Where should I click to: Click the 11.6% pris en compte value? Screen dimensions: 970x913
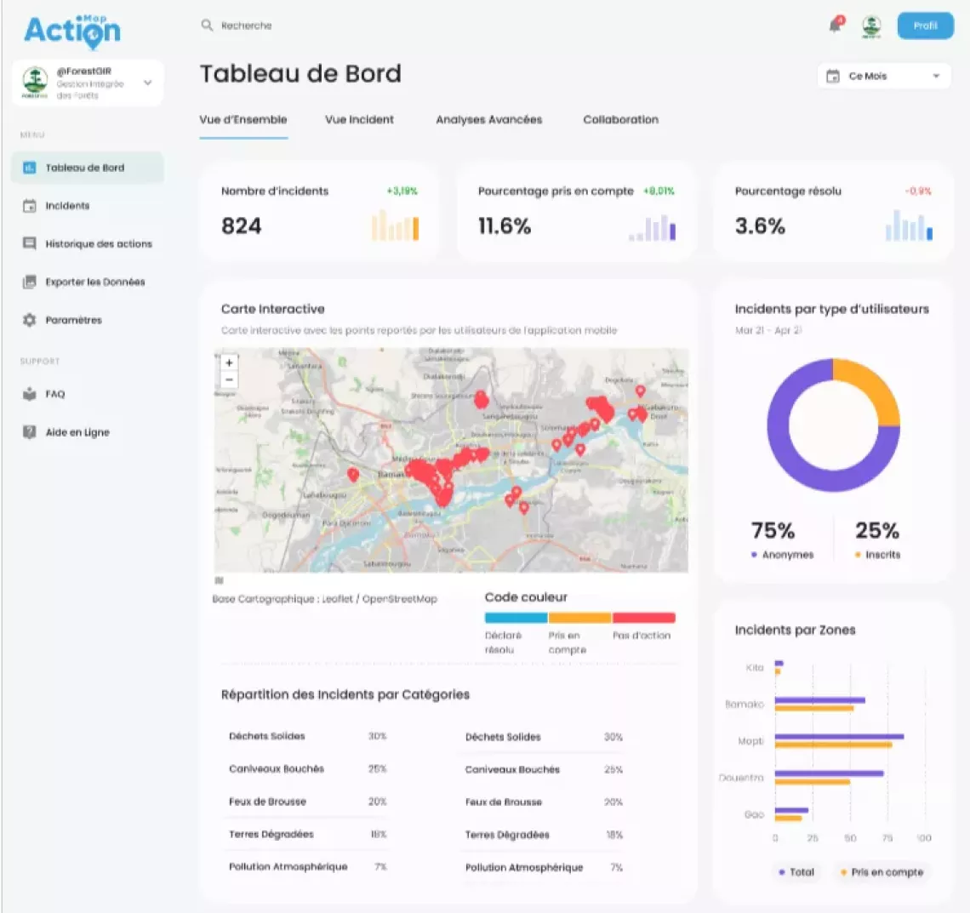[x=505, y=225]
